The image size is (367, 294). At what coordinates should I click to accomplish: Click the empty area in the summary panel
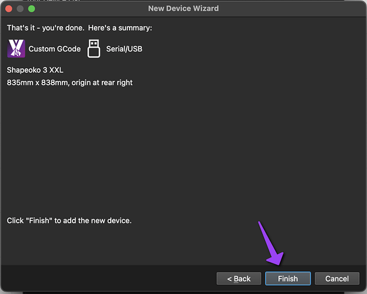pyautogui.click(x=183, y=153)
